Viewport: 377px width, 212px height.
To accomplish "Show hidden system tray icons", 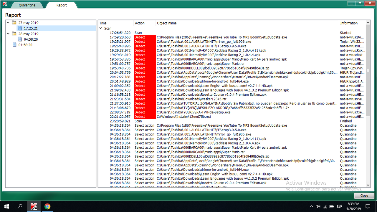I will pyautogui.click(x=312, y=206).
